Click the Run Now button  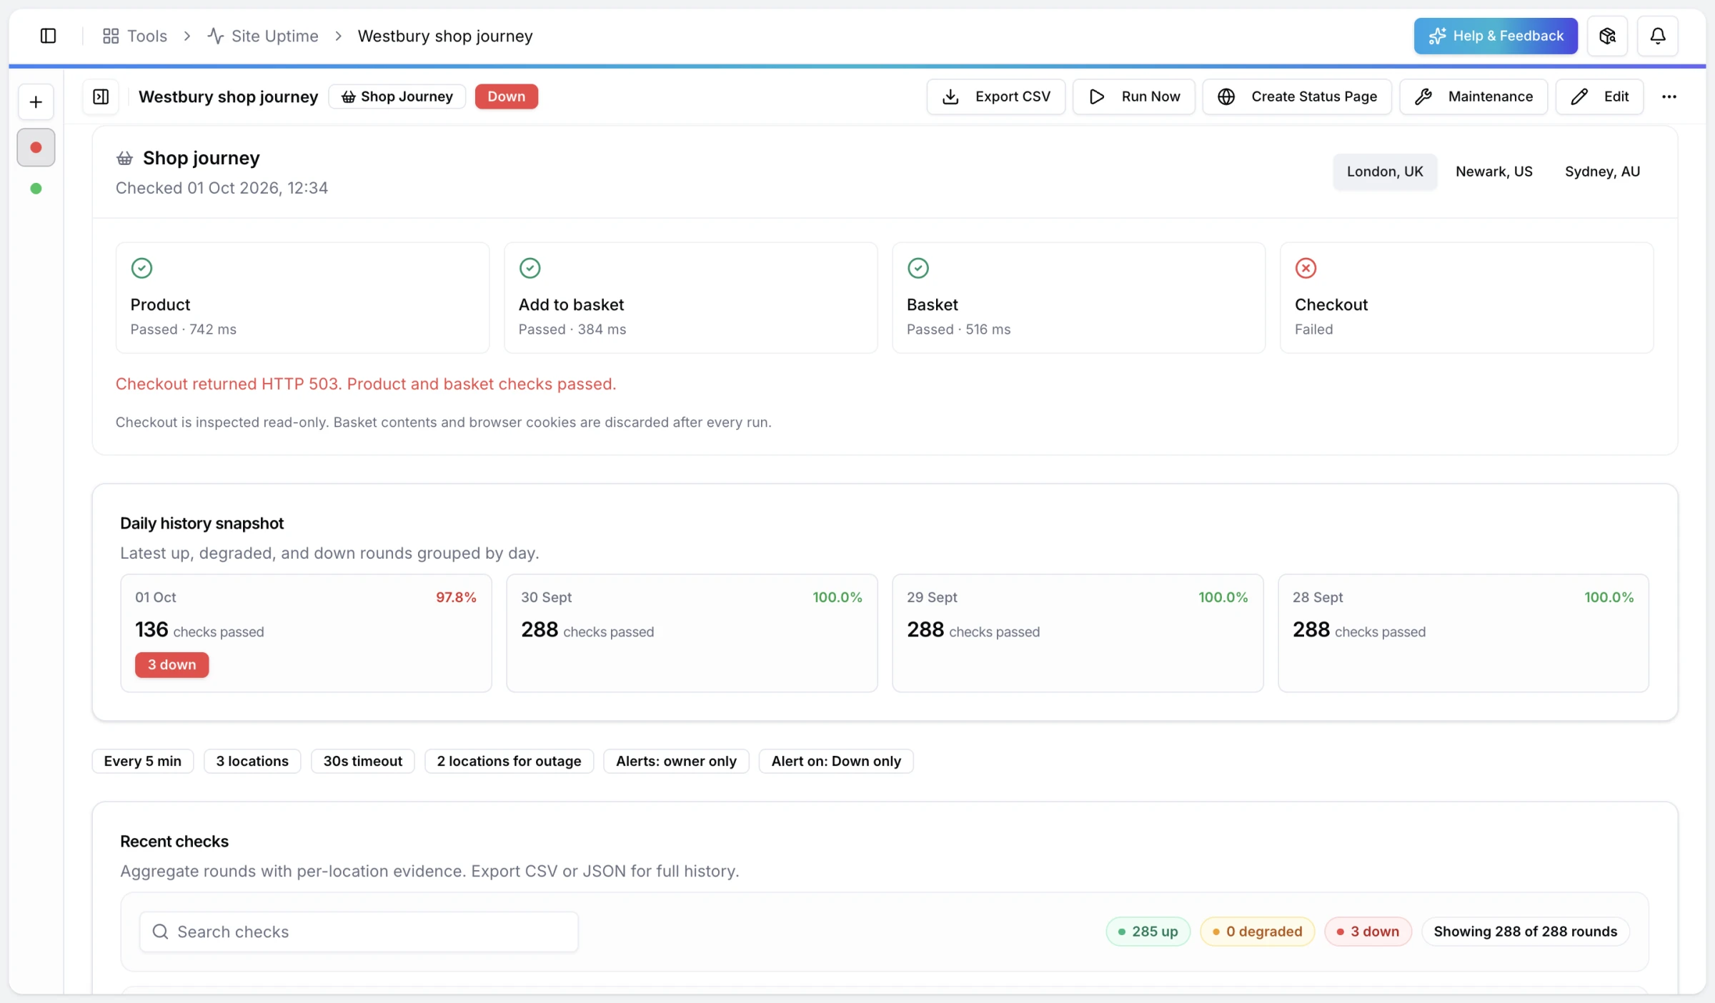click(x=1133, y=96)
